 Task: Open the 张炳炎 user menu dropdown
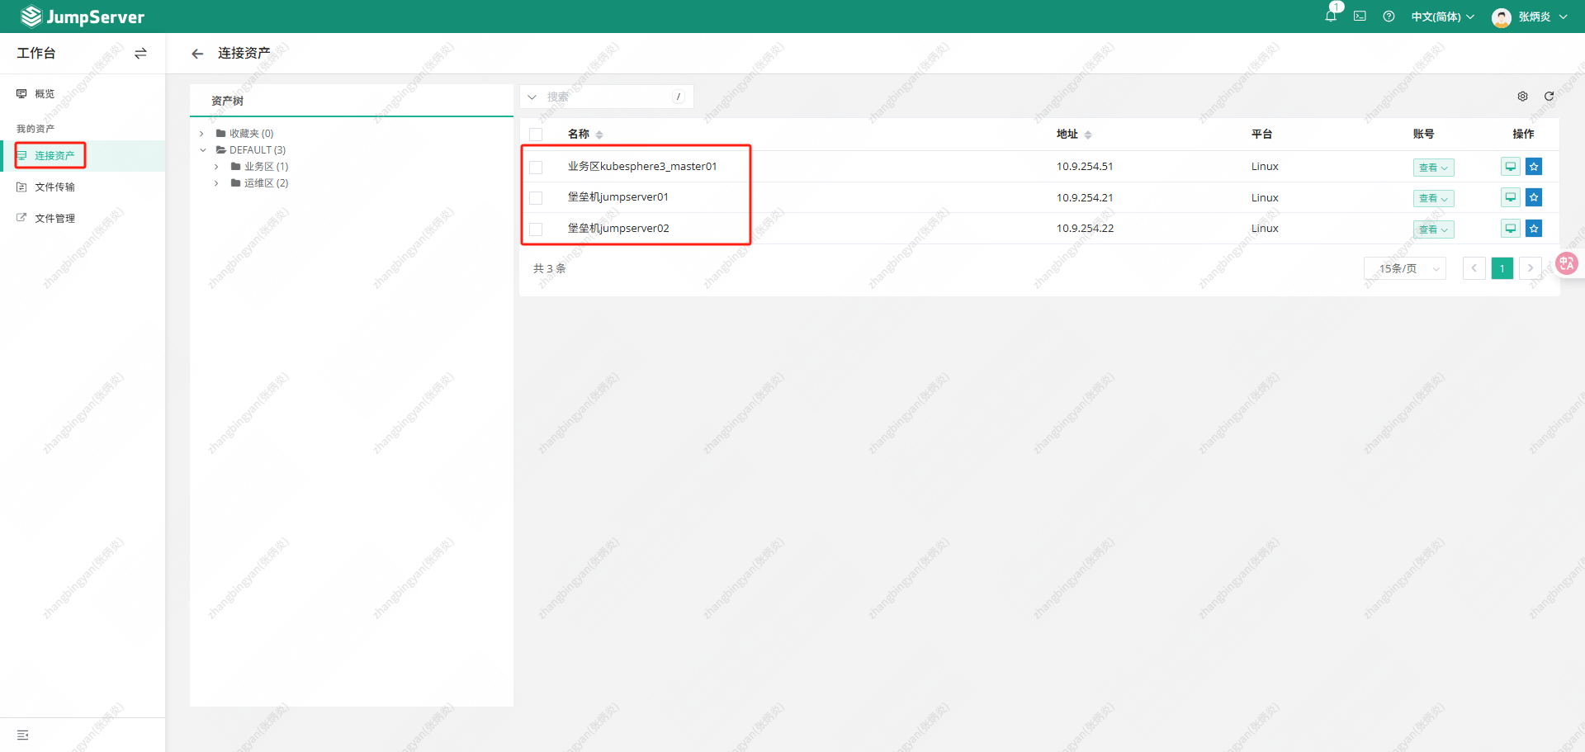click(1543, 17)
